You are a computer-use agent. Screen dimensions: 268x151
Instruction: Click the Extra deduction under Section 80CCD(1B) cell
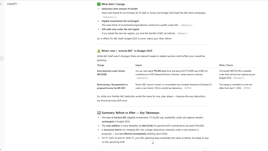111,73
